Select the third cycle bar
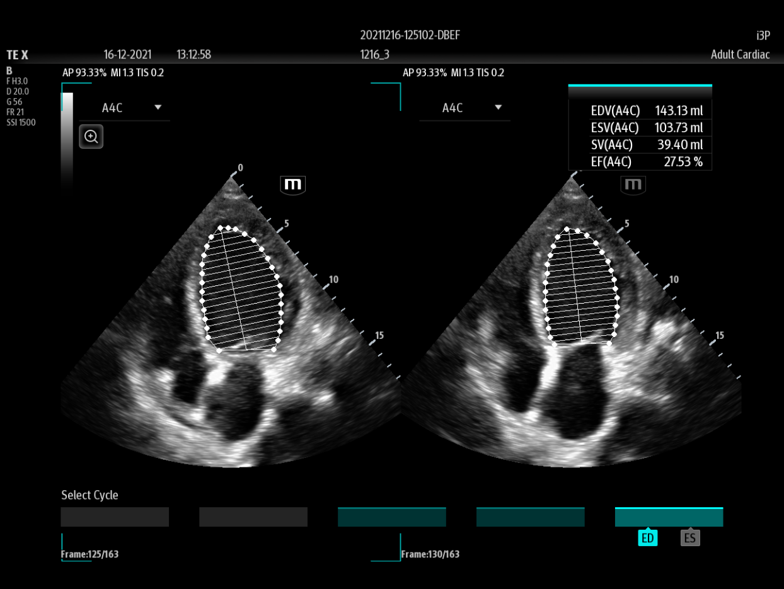 coord(391,517)
